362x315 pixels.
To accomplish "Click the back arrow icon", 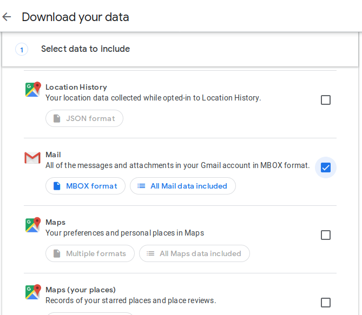I will pos(6,17).
